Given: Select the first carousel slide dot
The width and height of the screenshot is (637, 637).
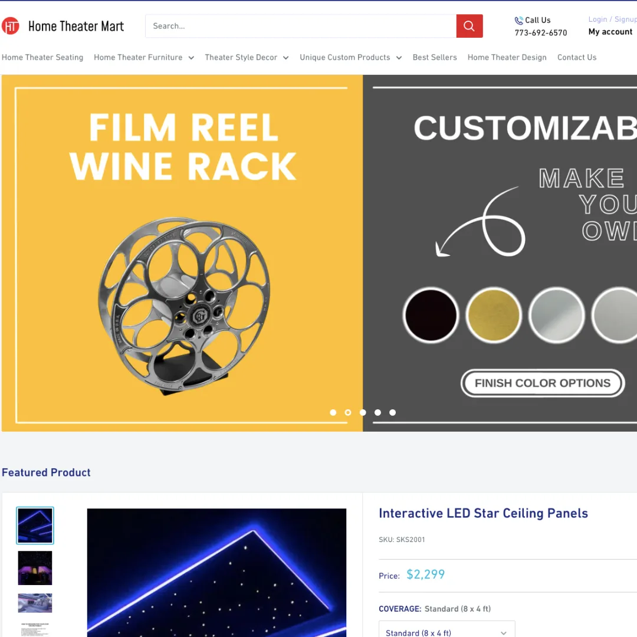Looking at the screenshot, I should [333, 413].
